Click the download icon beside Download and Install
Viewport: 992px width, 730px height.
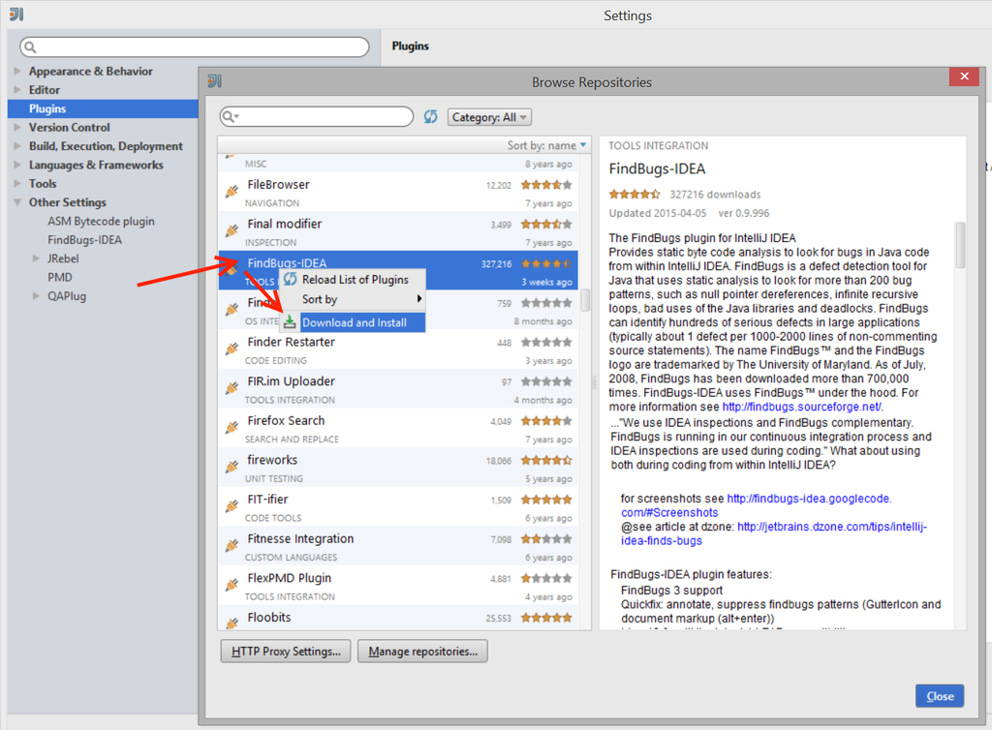point(289,322)
